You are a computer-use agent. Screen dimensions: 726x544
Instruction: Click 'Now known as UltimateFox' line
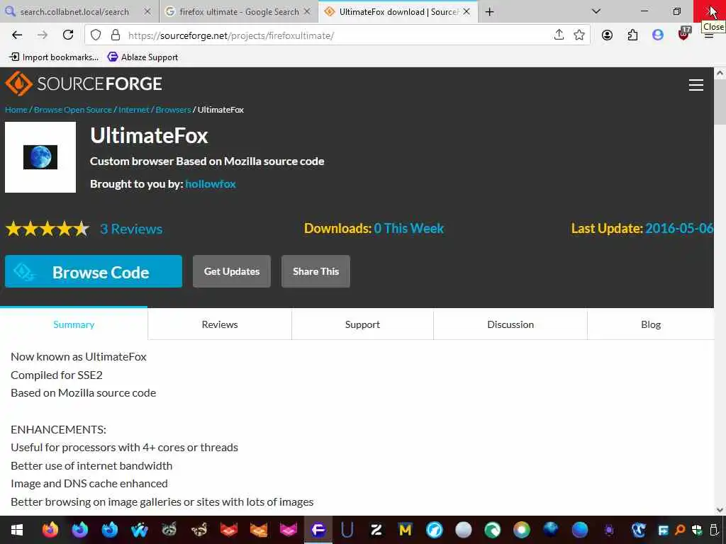coord(79,357)
